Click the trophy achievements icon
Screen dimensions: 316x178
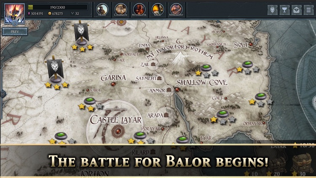click(x=284, y=10)
